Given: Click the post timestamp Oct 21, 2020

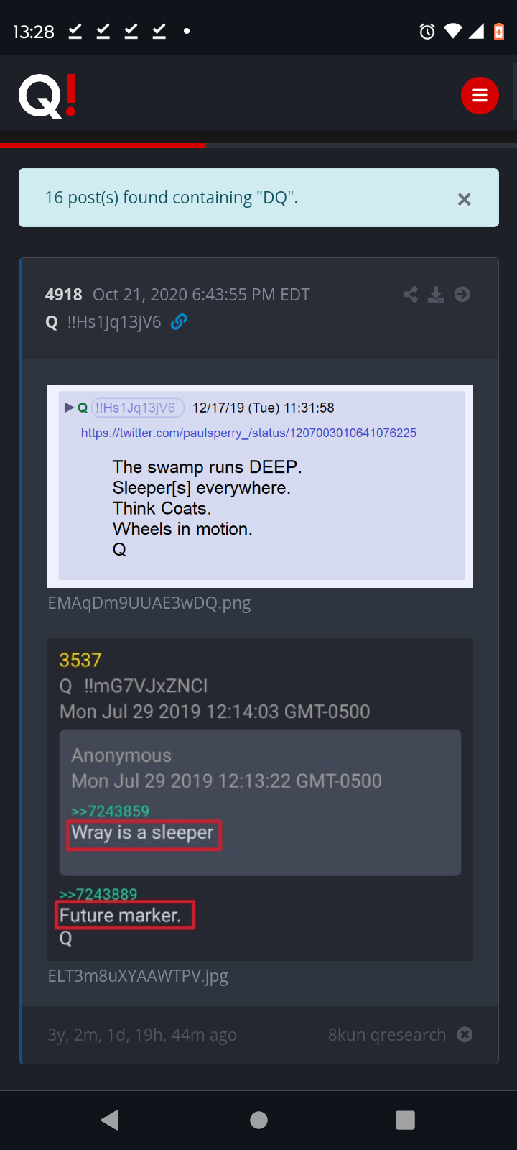Looking at the screenshot, I should click(x=201, y=295).
